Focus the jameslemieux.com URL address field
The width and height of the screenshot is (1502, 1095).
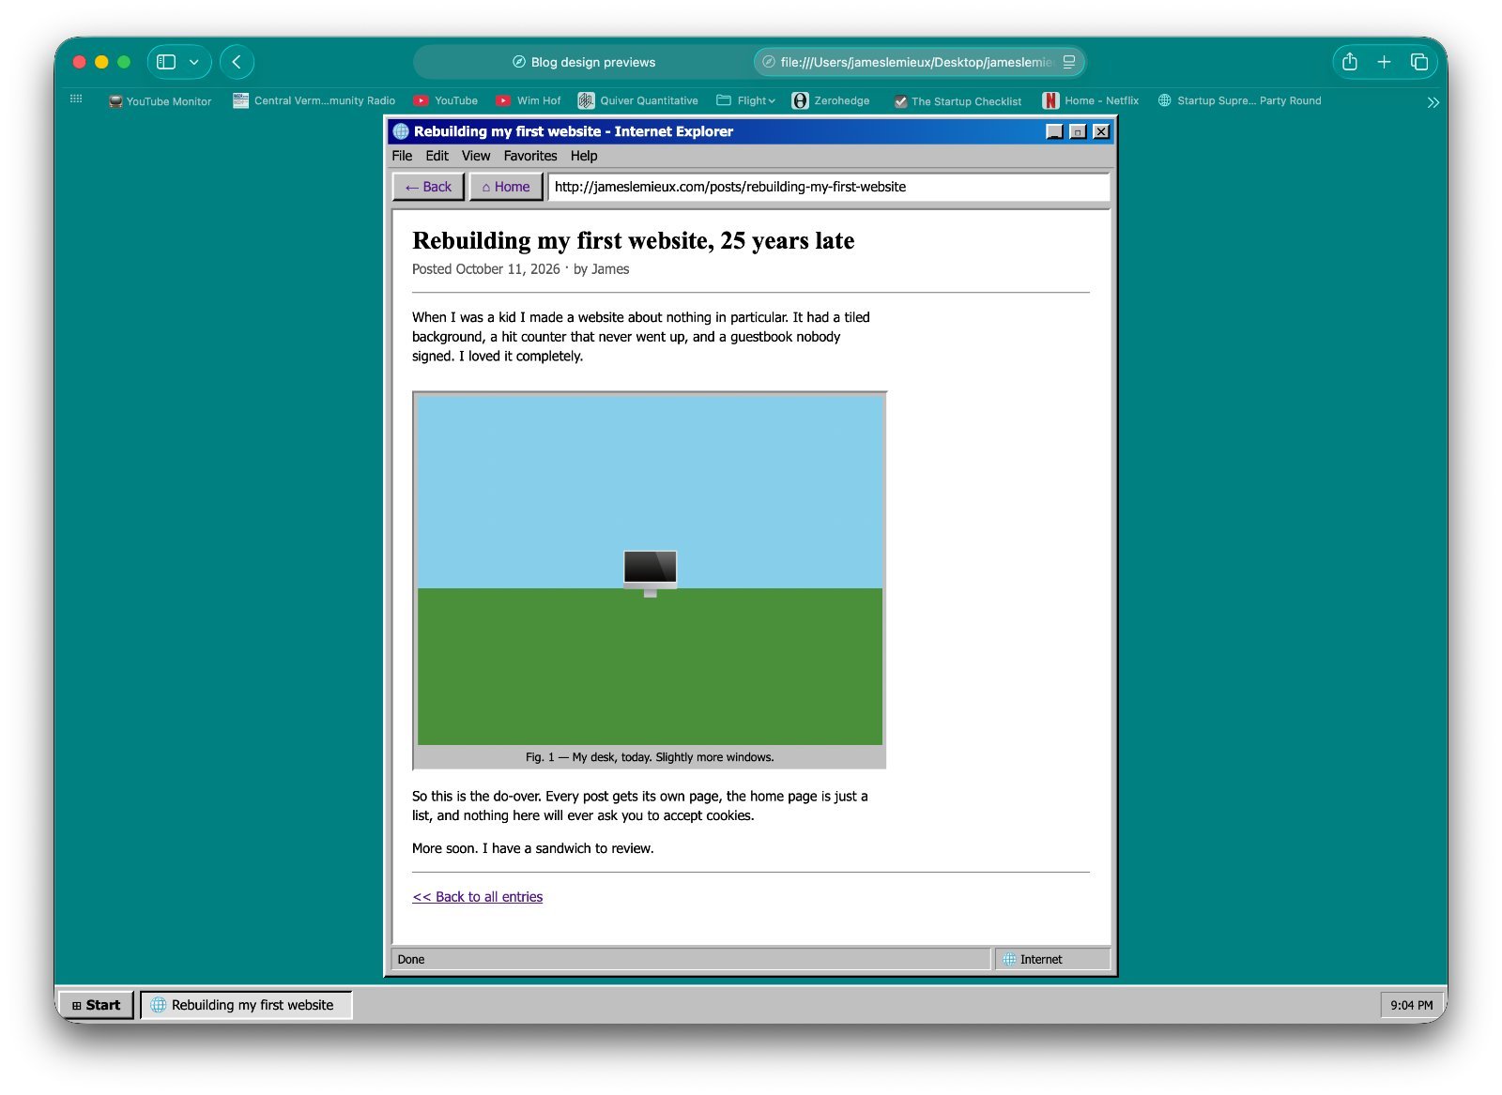(828, 187)
